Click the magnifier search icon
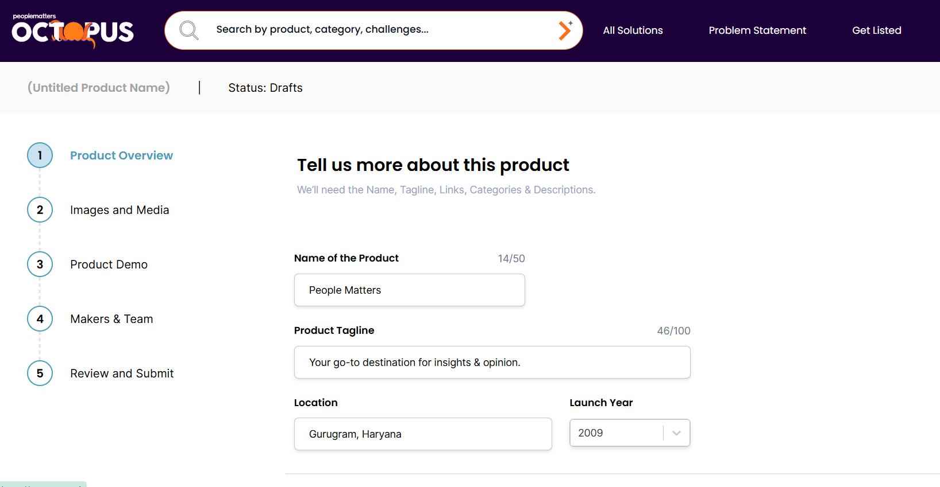This screenshot has width=940, height=487. click(188, 30)
